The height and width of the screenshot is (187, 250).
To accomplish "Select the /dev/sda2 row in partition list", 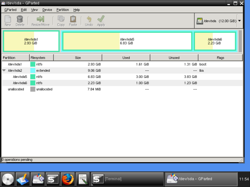I will pos(122,71).
